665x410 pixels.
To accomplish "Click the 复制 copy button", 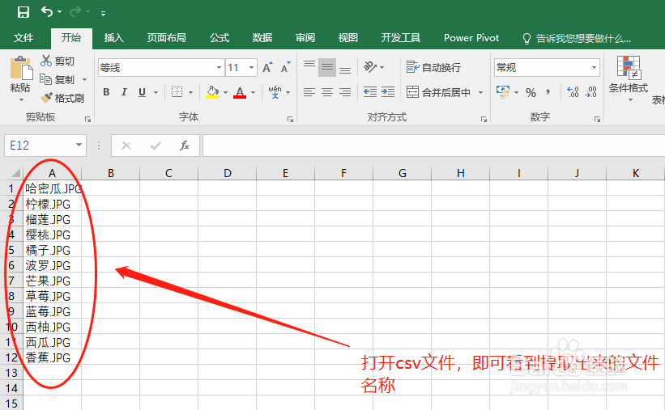I will coord(58,79).
